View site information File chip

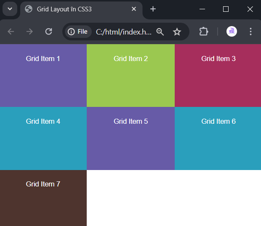(x=78, y=32)
